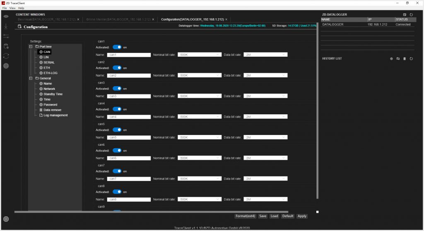Image resolution: width=424 pixels, height=231 pixels.
Task: Click the add icon in History List
Action: click(391, 59)
